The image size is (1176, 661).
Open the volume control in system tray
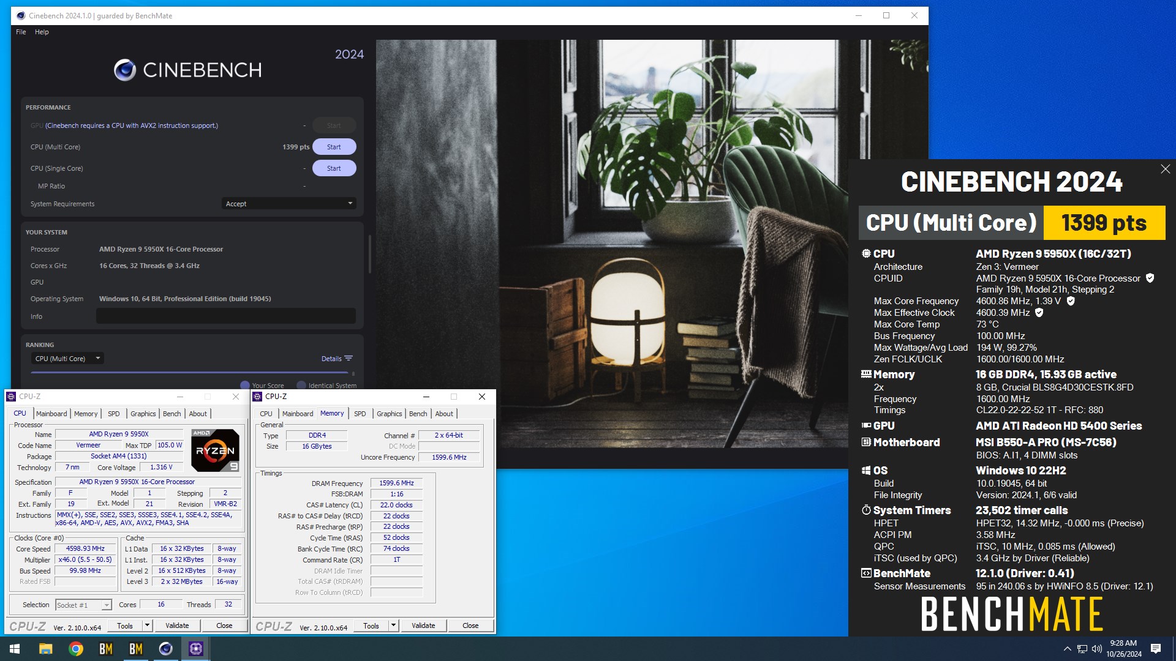pyautogui.click(x=1097, y=649)
